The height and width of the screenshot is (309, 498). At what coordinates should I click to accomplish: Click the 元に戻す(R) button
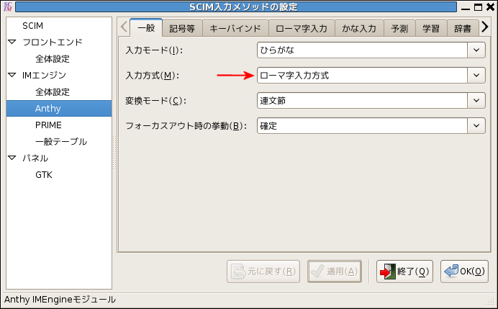[x=263, y=272]
